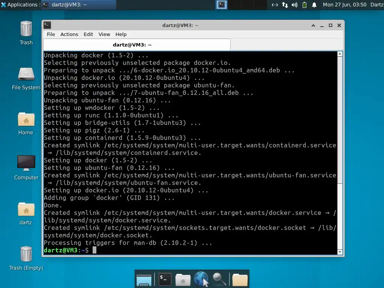Open the View menu in terminal

[104, 34]
